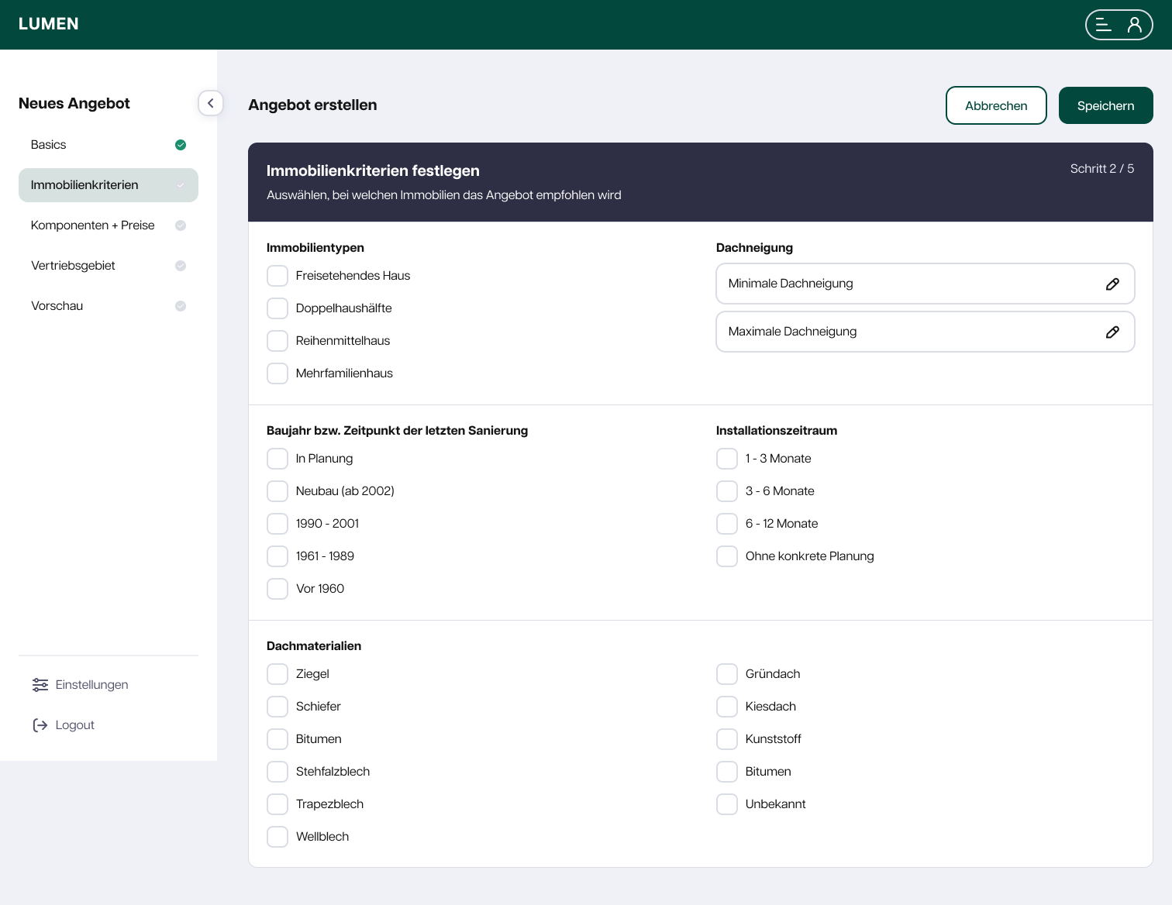Click the status check next to Komponenten + Preise

[181, 225]
